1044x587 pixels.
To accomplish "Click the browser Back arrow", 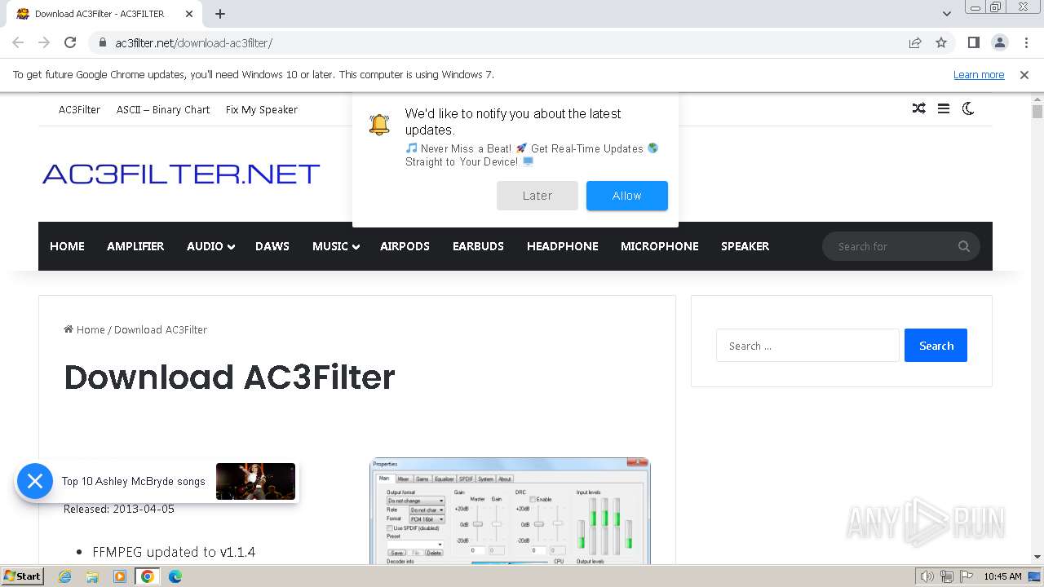I will [x=18, y=42].
